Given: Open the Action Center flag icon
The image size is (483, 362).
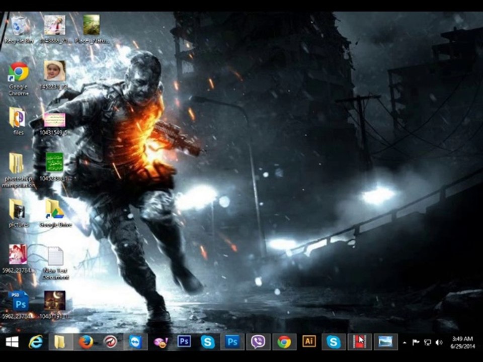Looking at the screenshot, I should click(x=416, y=342).
